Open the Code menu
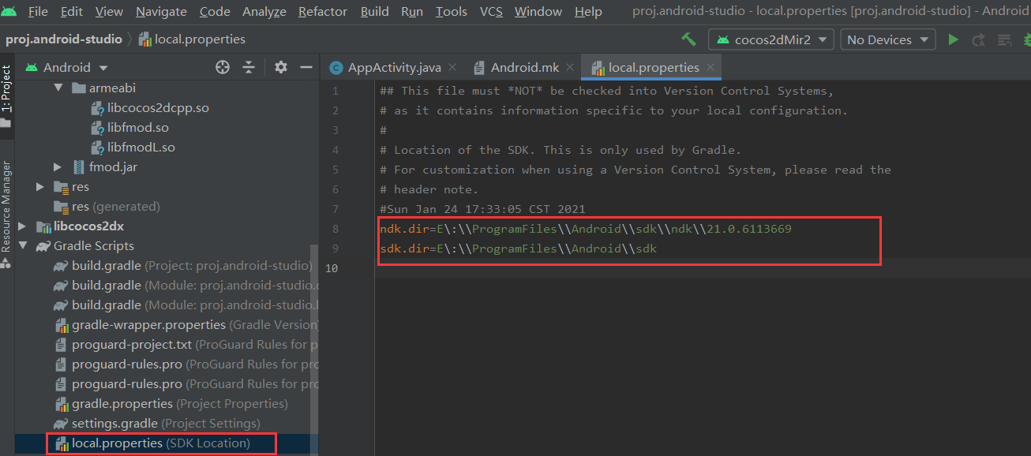 pos(215,12)
